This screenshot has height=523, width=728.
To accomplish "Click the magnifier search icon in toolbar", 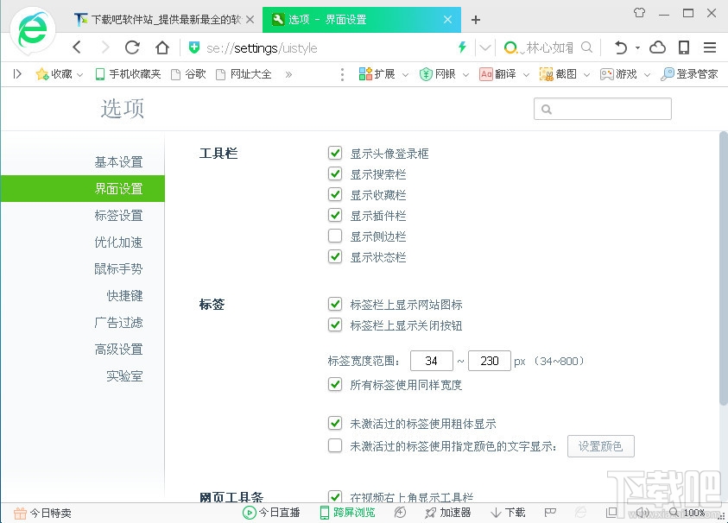I will click(587, 47).
